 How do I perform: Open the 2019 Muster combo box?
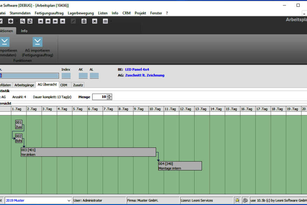click(69, 200)
